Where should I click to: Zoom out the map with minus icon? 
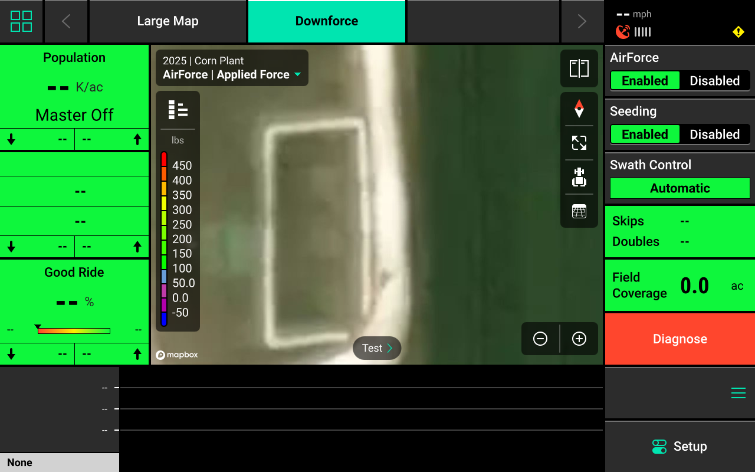point(540,339)
